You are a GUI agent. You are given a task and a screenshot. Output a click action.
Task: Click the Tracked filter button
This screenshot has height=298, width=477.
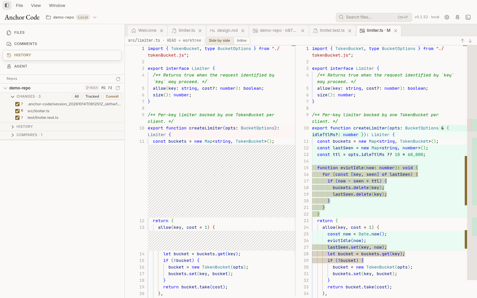point(92,97)
